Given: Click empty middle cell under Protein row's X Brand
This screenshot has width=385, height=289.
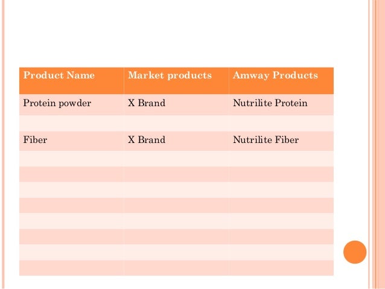Looking at the screenshot, I should point(176,123).
